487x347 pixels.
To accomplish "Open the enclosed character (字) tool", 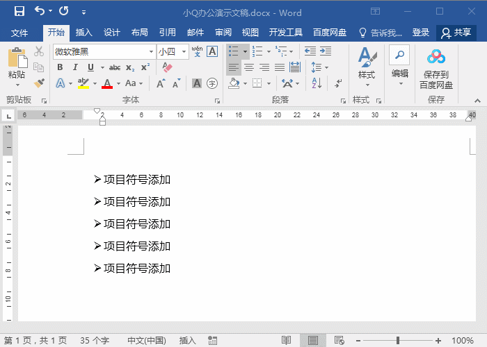I will point(212,83).
